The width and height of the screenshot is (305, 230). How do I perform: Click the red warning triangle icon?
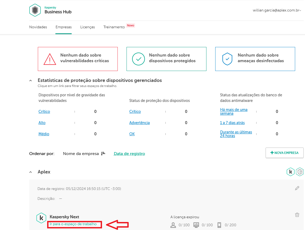tap(50, 59)
